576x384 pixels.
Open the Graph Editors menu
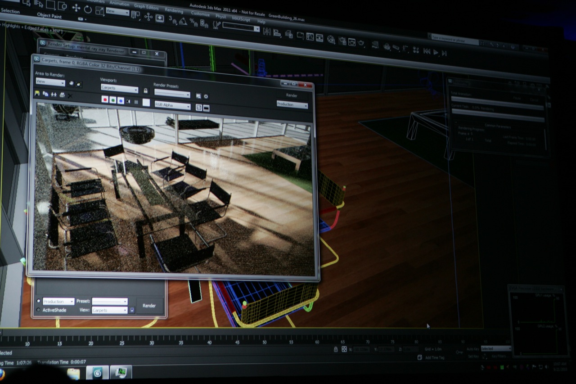pos(146,7)
